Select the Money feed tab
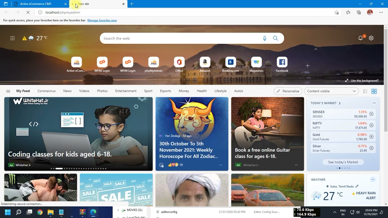 click(x=184, y=91)
